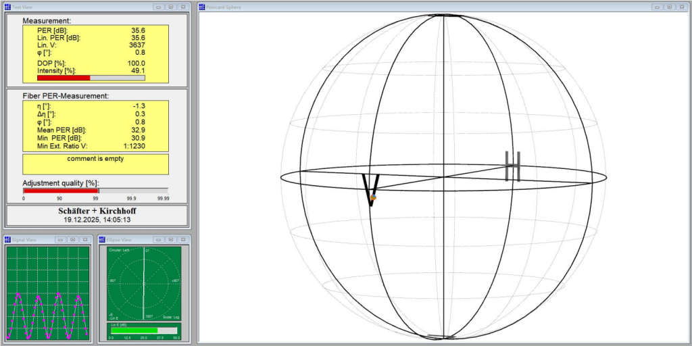Click the 'Mean PER [dB]:' value 32.9
The width and height of the screenshot is (692, 346).
tap(138, 130)
